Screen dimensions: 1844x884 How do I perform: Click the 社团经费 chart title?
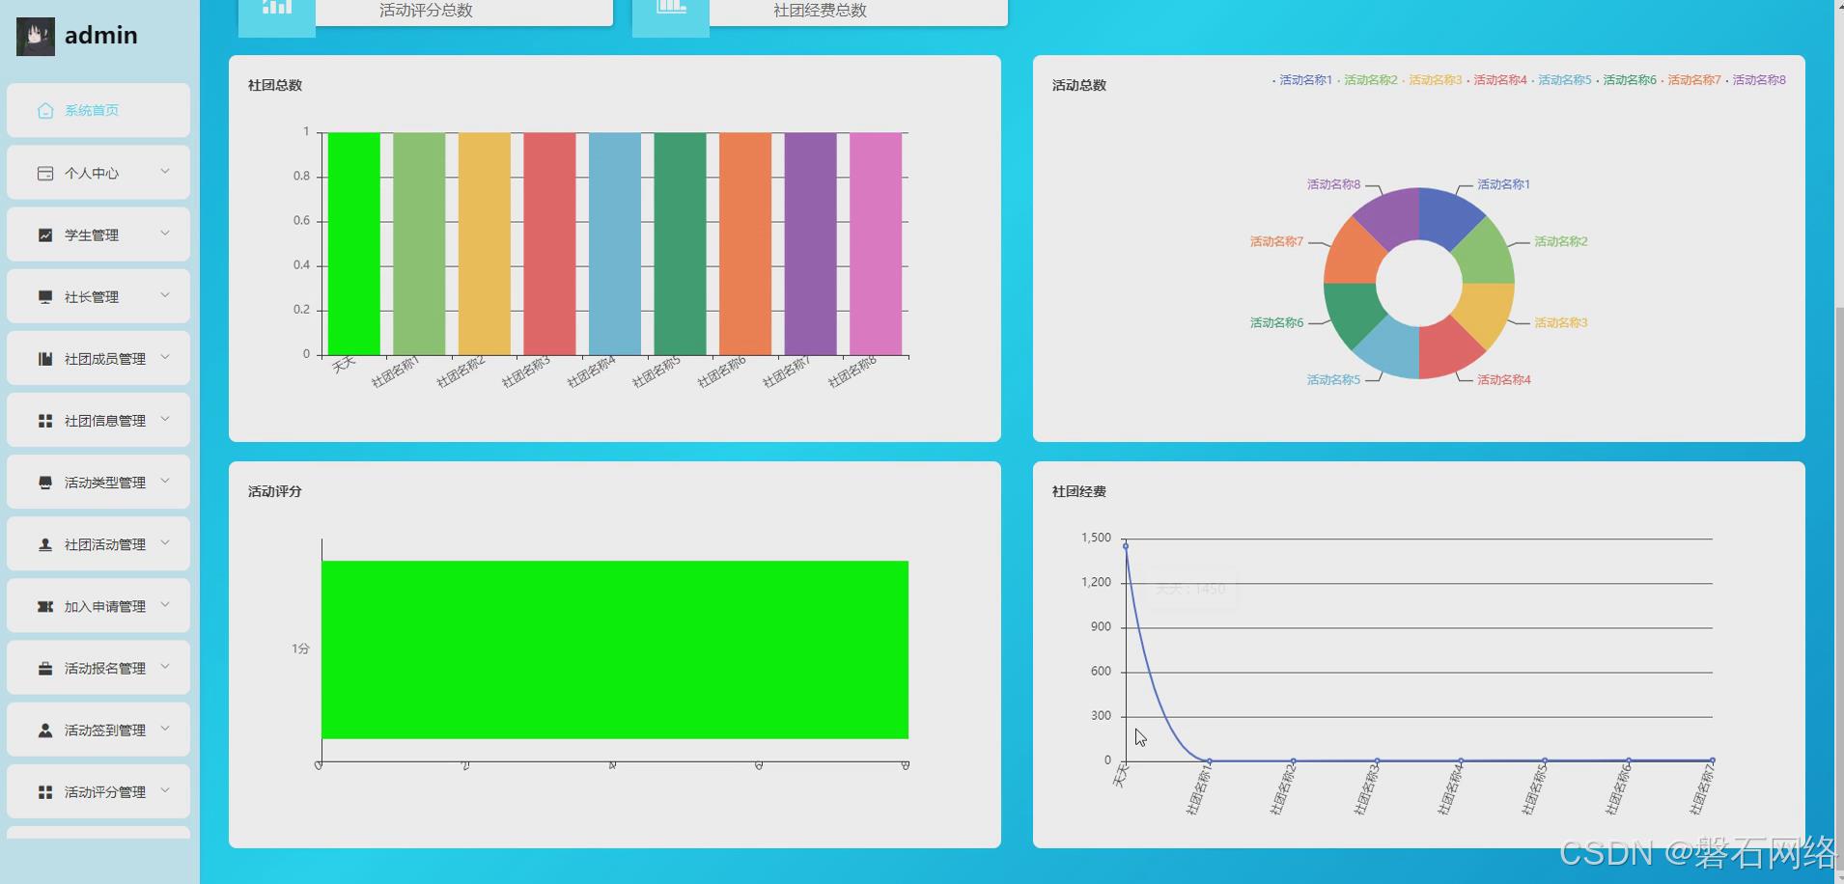(x=1079, y=491)
